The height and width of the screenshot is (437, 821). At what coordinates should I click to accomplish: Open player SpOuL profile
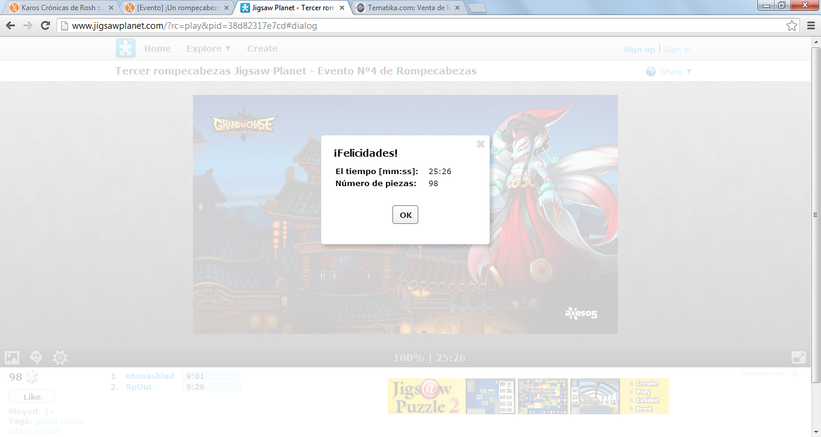(x=139, y=387)
